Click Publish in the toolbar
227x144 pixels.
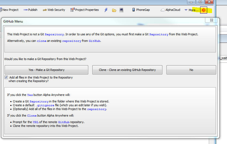(x=30, y=10)
